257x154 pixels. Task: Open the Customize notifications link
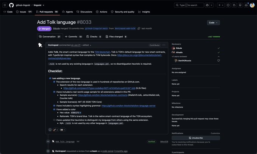pyautogui.click(x=215, y=133)
